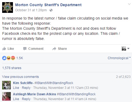132x102 pixels.
Task: Open the Morton County Sheriff's Department page link
Action: click(48, 5)
